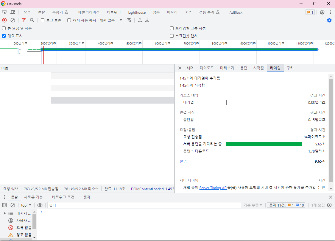Open the 녹음기 panel tab
335x241 pixels.
tap(60, 12)
